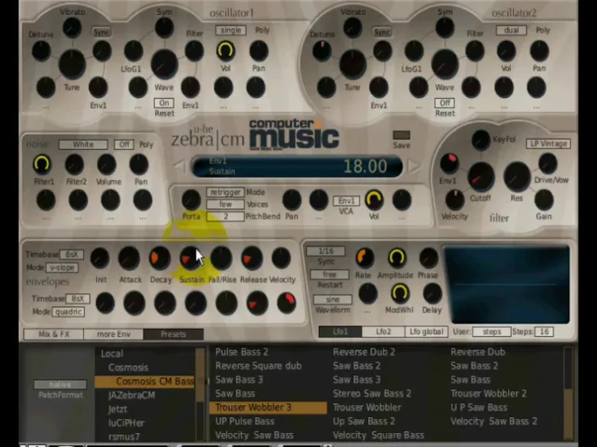This screenshot has height=447, width=597.
Task: Click the envelope Sustain knob, top row
Action: pos(190,258)
